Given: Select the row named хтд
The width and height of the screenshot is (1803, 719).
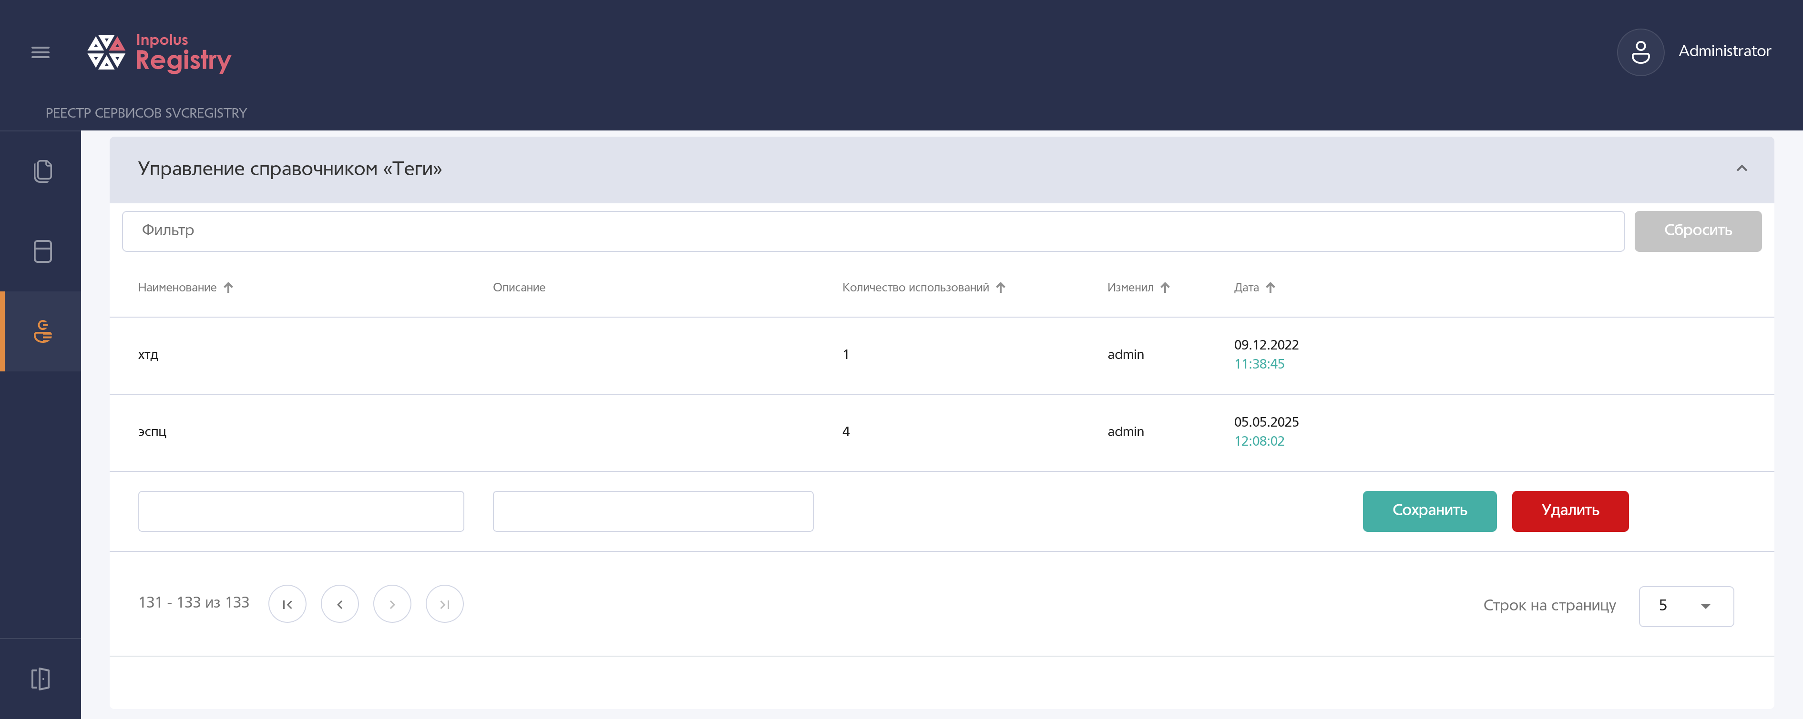Looking at the screenshot, I should [942, 355].
